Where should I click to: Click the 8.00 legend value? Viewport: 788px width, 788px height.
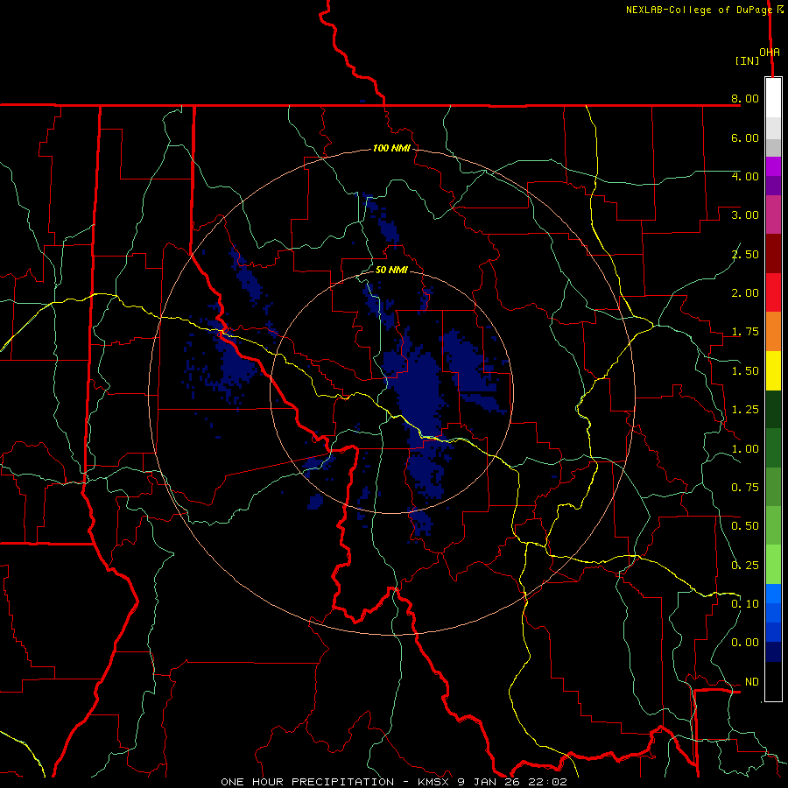click(x=745, y=98)
